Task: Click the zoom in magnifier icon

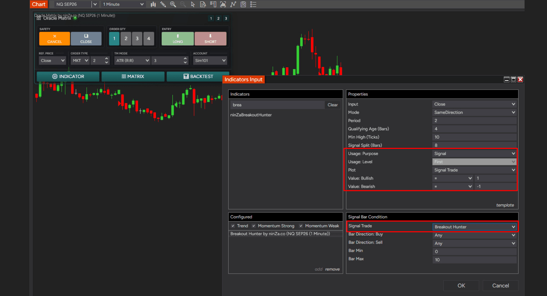Action: (173, 4)
